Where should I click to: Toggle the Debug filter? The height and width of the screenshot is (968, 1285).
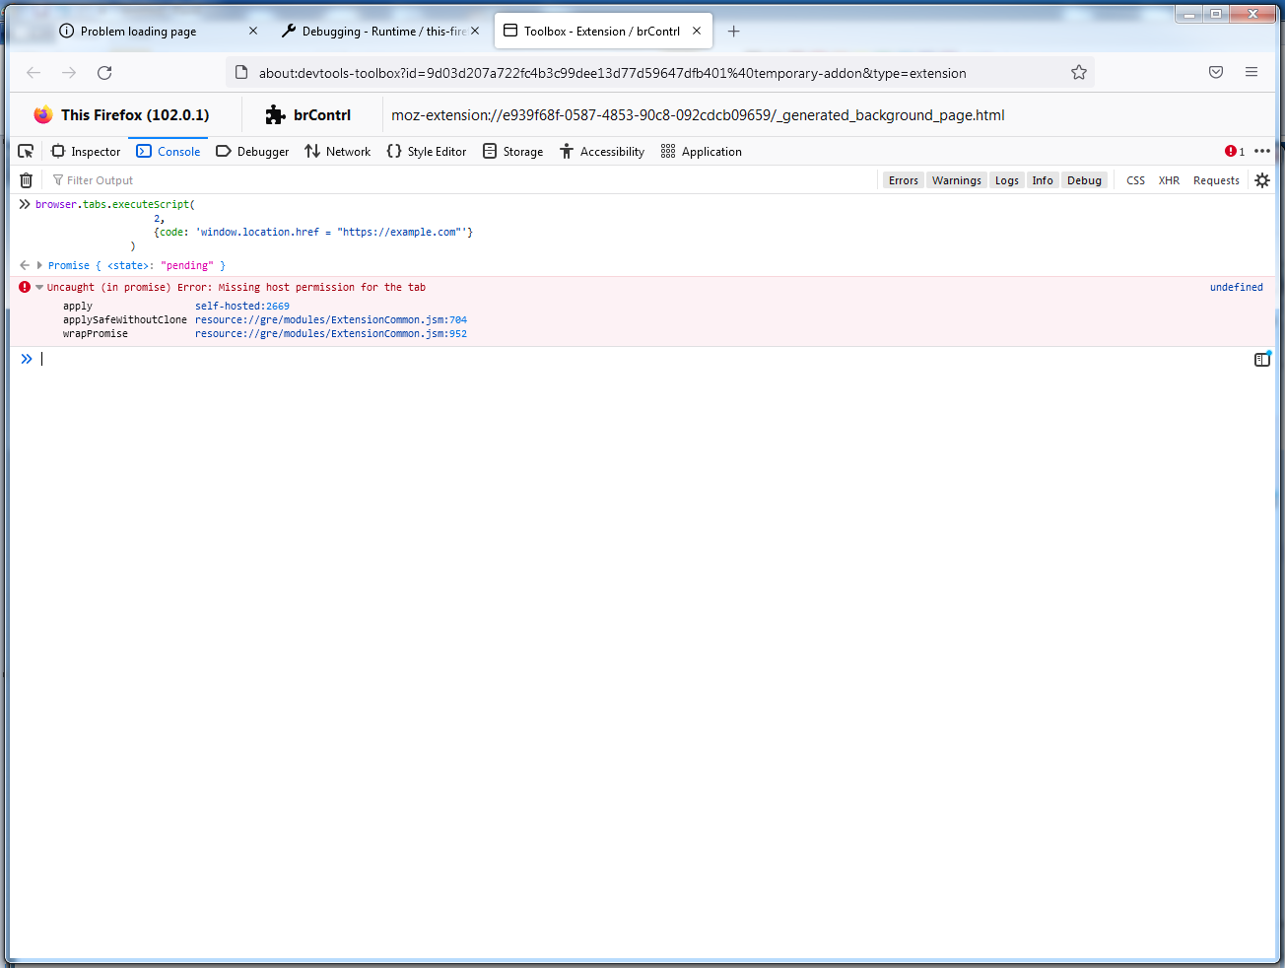1084,180
